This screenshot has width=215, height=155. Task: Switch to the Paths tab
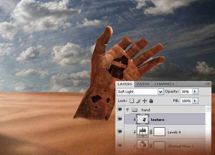pos(143,84)
